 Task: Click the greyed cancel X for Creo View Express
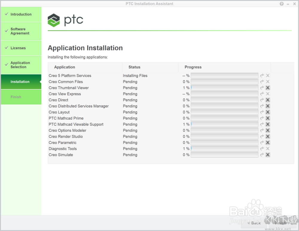(x=268, y=94)
